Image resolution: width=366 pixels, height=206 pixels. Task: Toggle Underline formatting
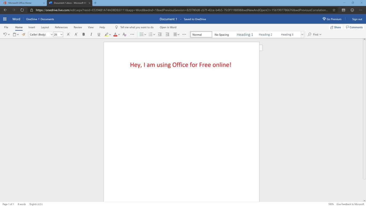pyautogui.click(x=99, y=34)
